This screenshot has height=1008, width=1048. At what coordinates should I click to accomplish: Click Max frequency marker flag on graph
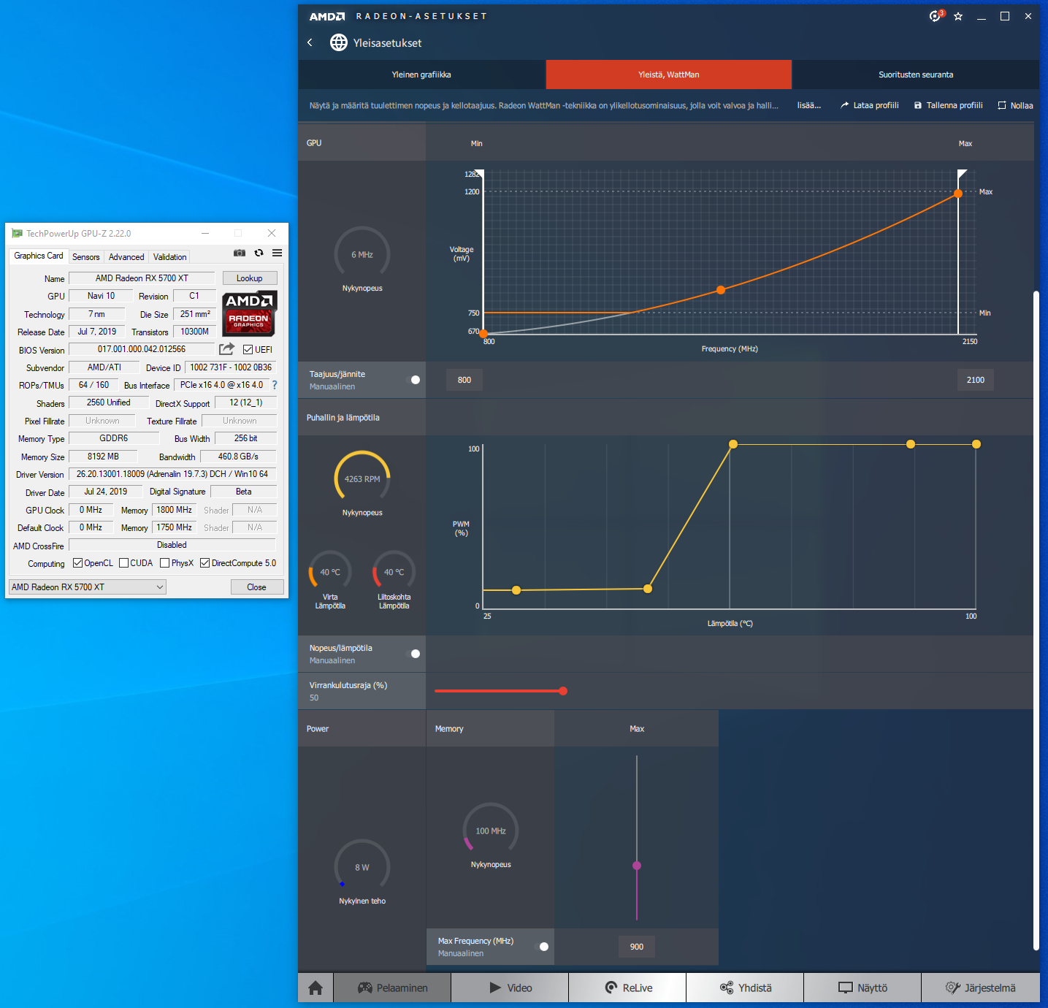tap(963, 173)
